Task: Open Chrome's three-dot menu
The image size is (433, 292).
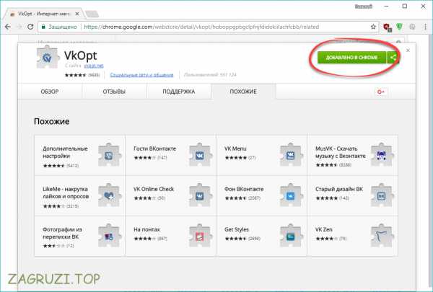Action: pyautogui.click(x=425, y=27)
